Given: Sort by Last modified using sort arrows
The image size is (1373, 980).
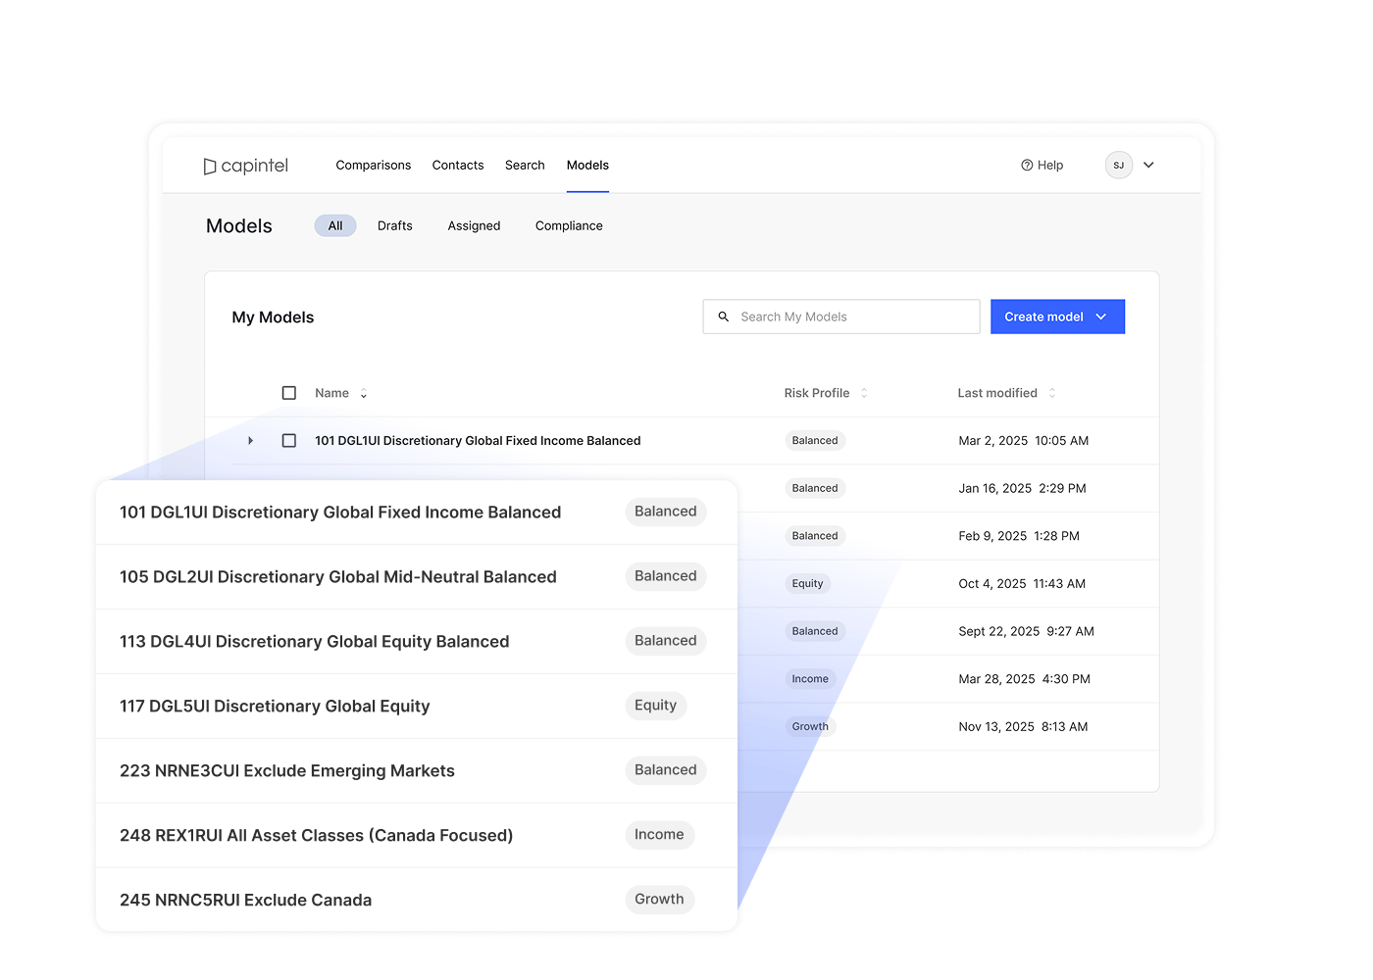Looking at the screenshot, I should point(1052,393).
